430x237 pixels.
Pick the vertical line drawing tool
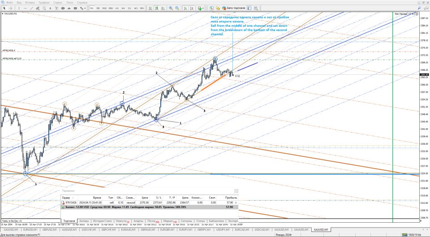point(19,8)
